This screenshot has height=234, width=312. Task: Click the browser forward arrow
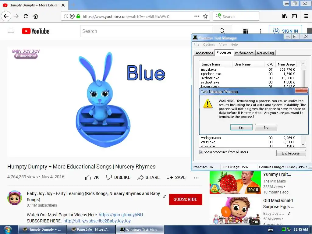click(16, 16)
